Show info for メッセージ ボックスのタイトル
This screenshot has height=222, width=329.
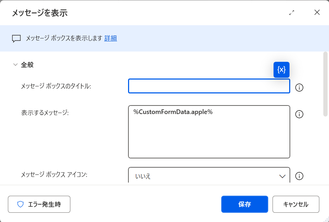(299, 87)
